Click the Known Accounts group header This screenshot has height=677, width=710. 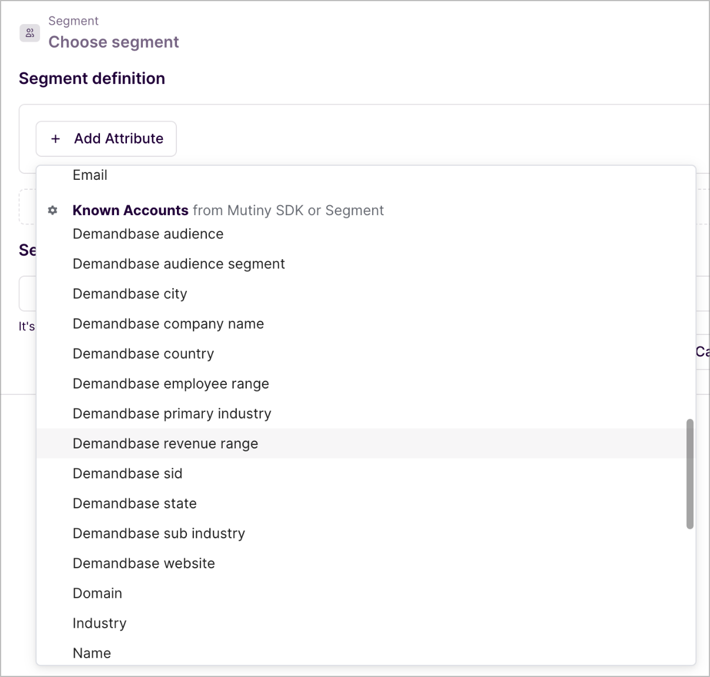[x=228, y=210]
